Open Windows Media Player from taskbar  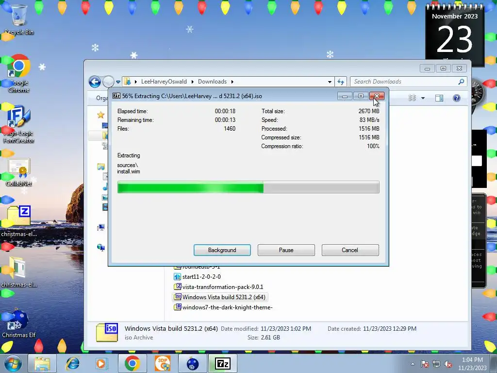click(102, 363)
